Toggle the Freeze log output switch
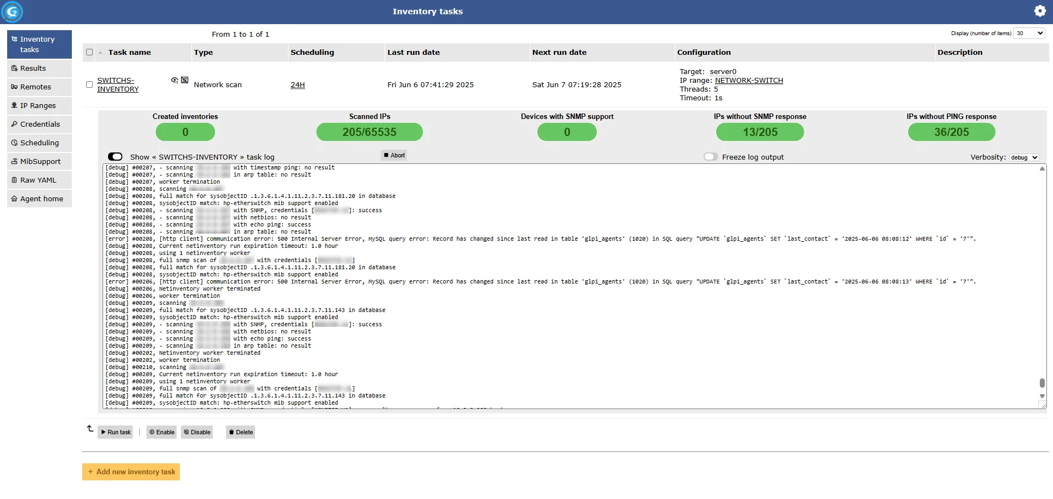 [x=710, y=157]
